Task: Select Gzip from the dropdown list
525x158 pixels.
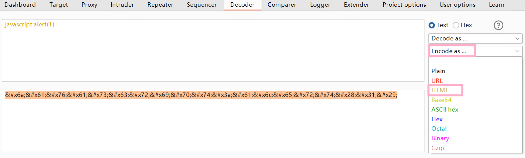Action: coord(438,148)
